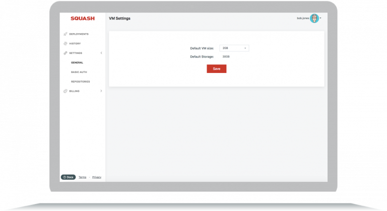The width and height of the screenshot is (387, 211).
Task: Open user menu arrow beside avatar
Action: point(320,18)
